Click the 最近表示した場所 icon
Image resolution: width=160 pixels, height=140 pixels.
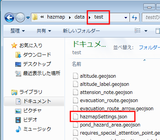(x=18, y=73)
